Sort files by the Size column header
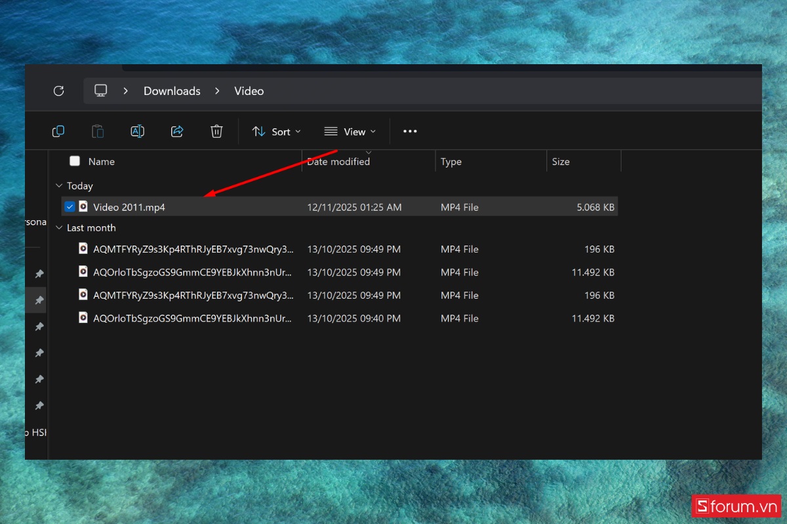The height and width of the screenshot is (524, 787). [x=561, y=162]
